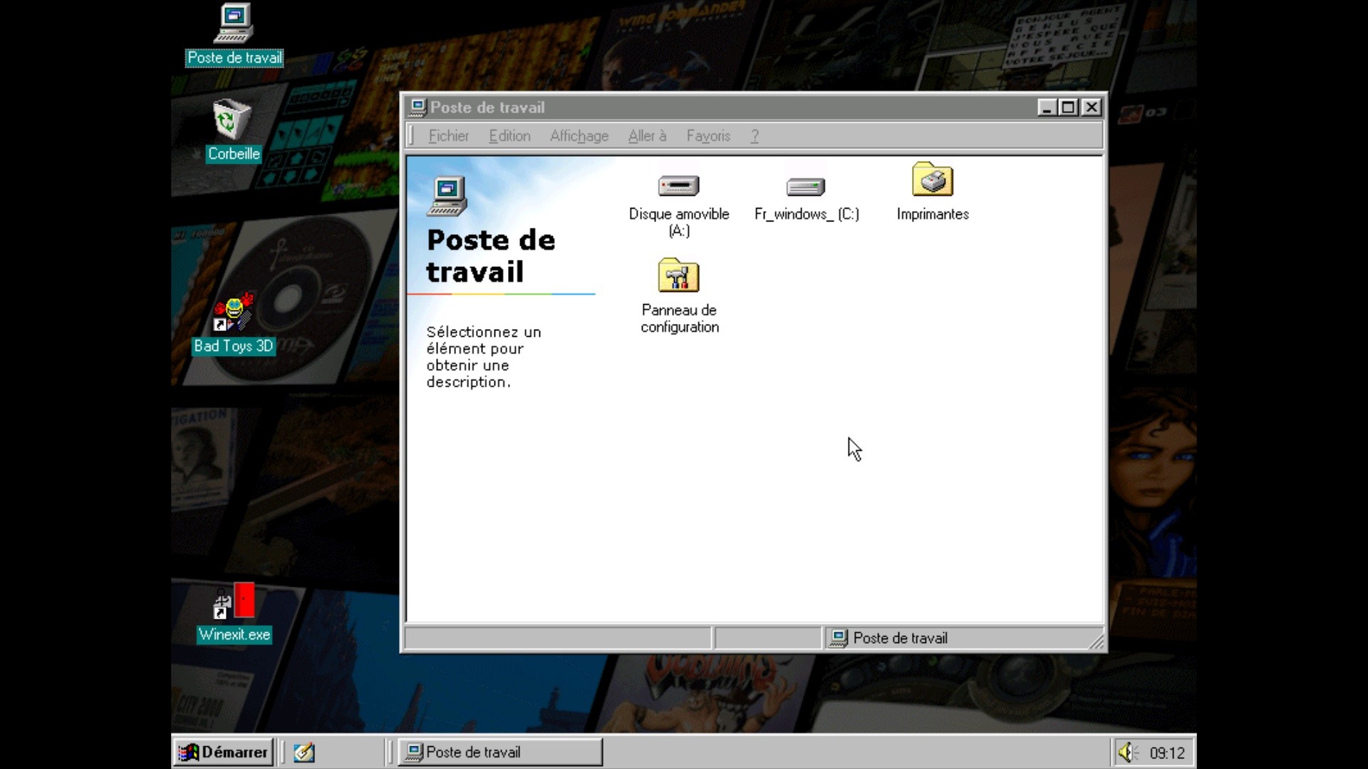Select the Fr_windows_ (C:) drive icon
This screenshot has height=769, width=1368.
click(806, 187)
